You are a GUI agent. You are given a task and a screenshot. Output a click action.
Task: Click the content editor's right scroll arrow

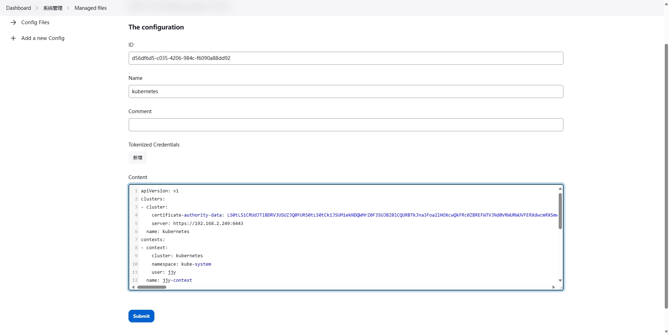click(553, 287)
